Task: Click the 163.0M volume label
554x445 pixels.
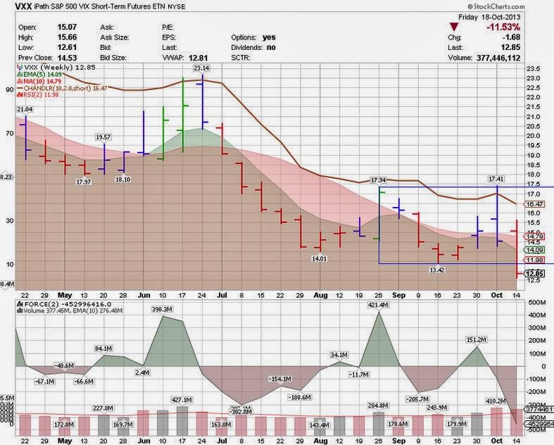Action: pos(221,424)
